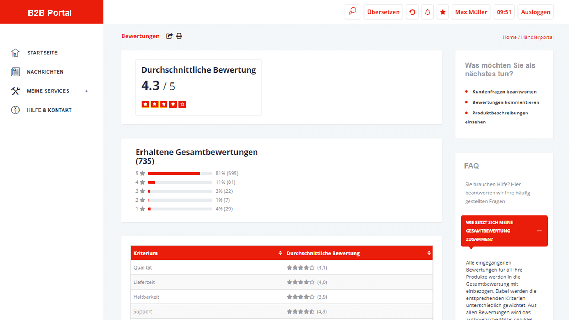This screenshot has height=320, width=569.
Task: Sort table by Kriterium column
Action: tap(280, 253)
